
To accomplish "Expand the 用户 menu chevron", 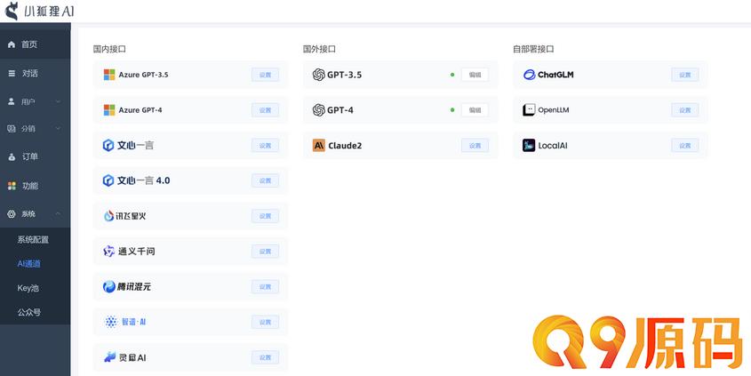I will [x=58, y=101].
